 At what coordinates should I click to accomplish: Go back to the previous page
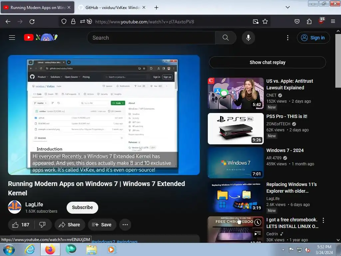click(x=8, y=22)
